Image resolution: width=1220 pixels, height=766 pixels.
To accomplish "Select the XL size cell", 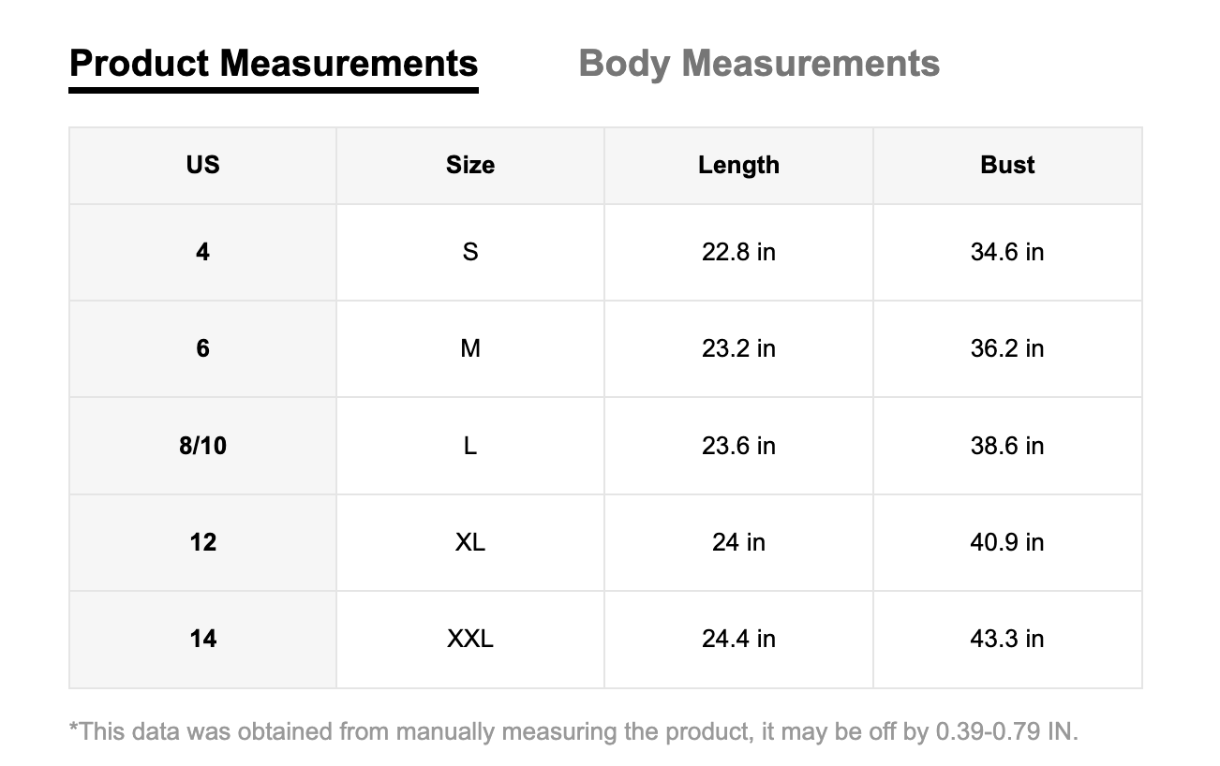I will click(470, 542).
